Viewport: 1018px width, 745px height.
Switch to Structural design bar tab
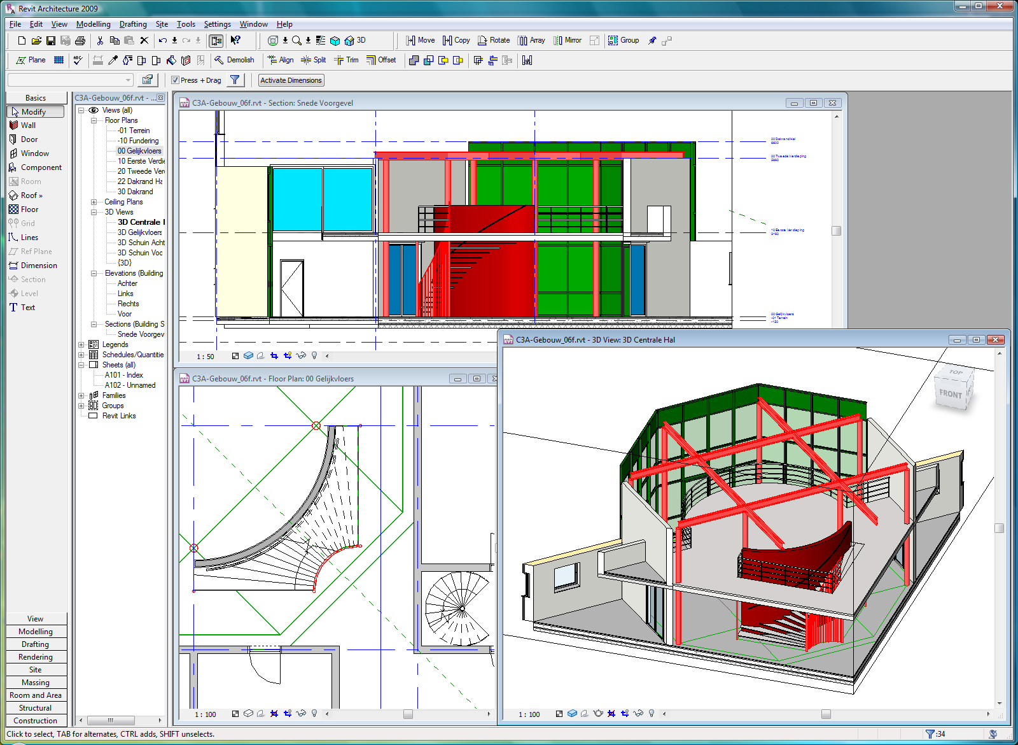(36, 708)
